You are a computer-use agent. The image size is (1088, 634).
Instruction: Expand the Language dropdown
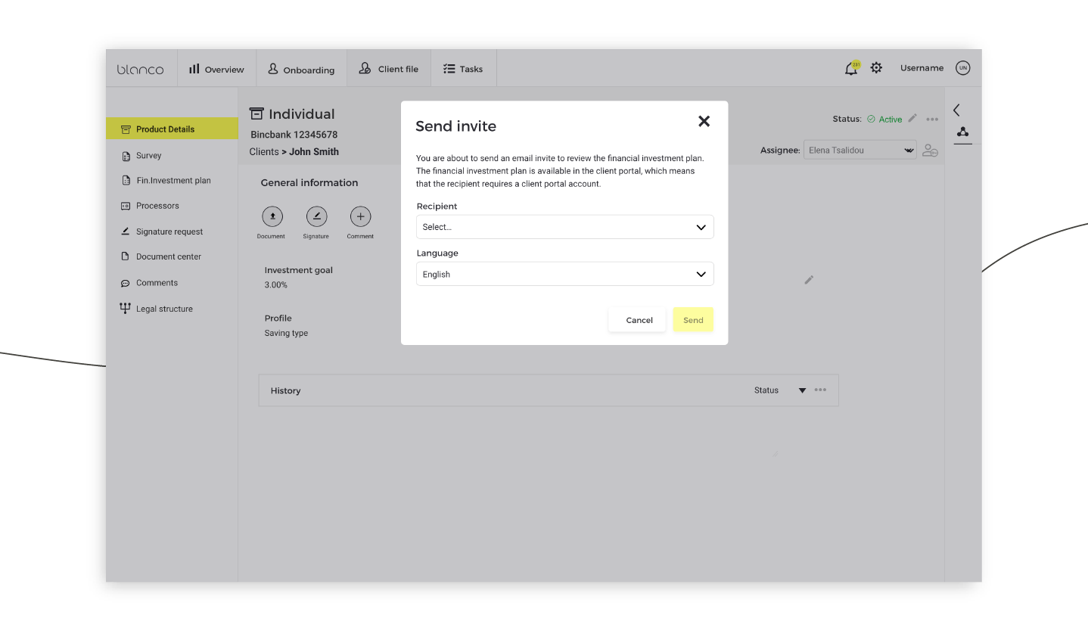tap(564, 274)
